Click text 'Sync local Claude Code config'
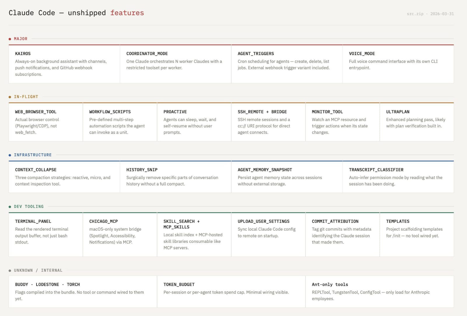 pyautogui.click(x=266, y=229)
